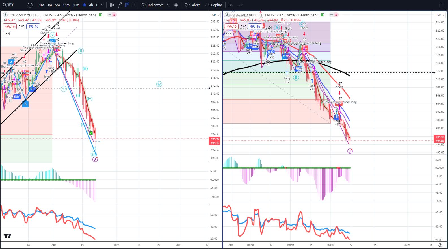
Task: Click the 4h chart title SPDR S&P 500 ETF TRUST
Action: 31,15
